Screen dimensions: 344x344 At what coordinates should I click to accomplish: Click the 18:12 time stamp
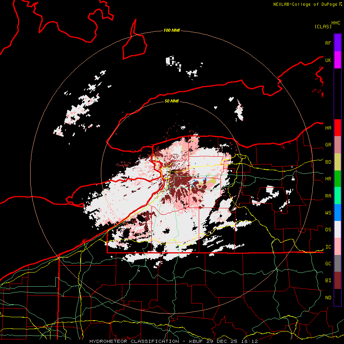click(250, 341)
